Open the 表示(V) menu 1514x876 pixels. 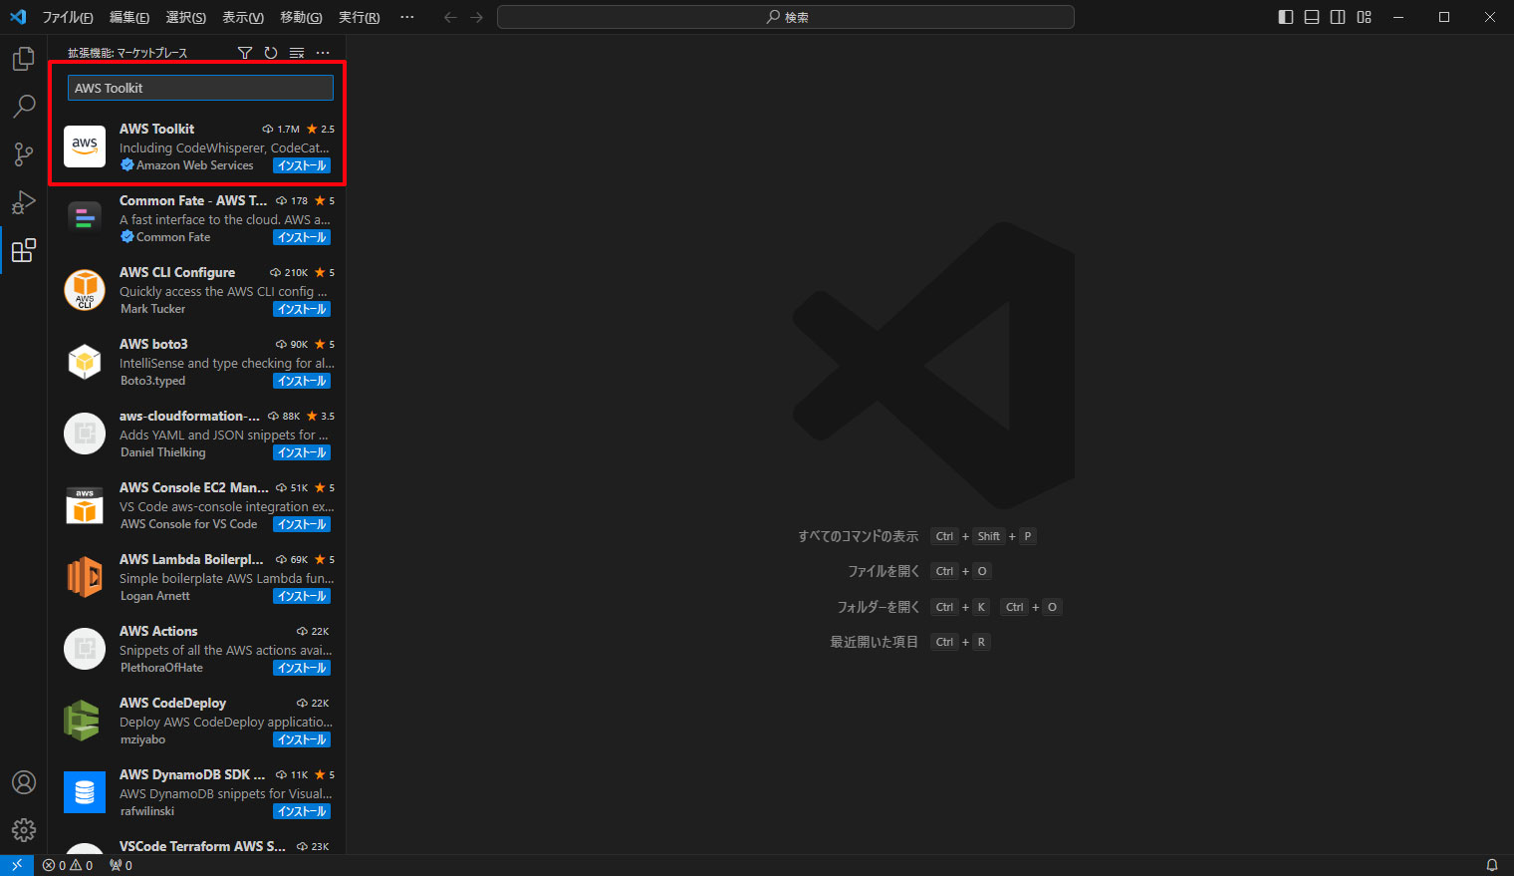click(x=243, y=17)
